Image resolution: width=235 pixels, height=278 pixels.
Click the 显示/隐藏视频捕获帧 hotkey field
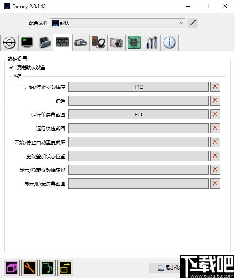point(139,169)
